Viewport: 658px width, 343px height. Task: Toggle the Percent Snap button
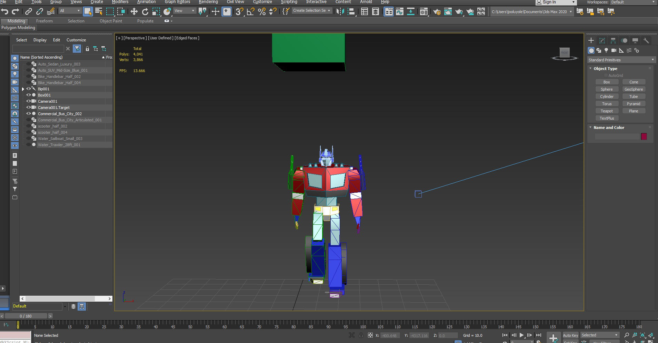[x=262, y=12]
